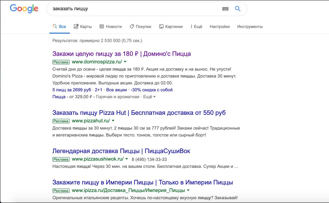Click the www.dominospizza.ru/ URL
The width and height of the screenshot is (329, 203).
[97, 62]
